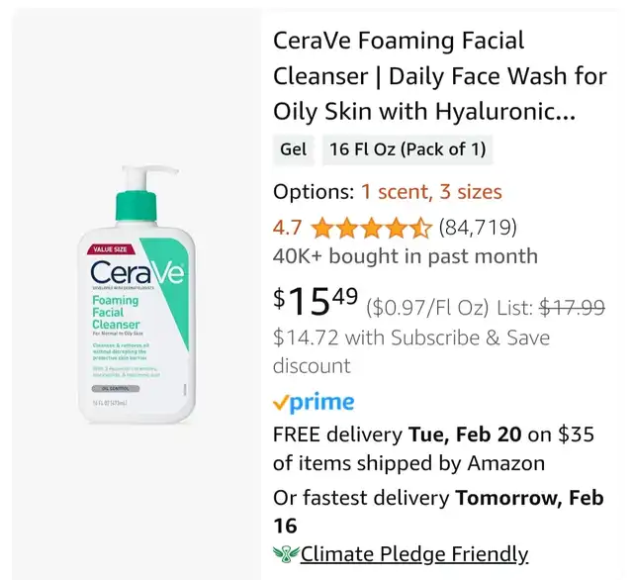
Task: Click the Climate Pledge Friendly leaf icon
Action: (286, 553)
